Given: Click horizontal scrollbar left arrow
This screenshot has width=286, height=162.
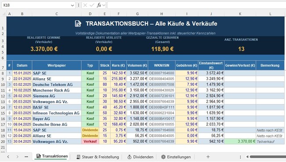Looking at the screenshot, I should point(247,157).
